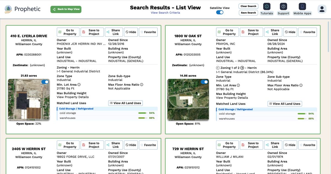
Task: Hide the 410 E. Lyerla Drive listing
Action: [131, 32]
